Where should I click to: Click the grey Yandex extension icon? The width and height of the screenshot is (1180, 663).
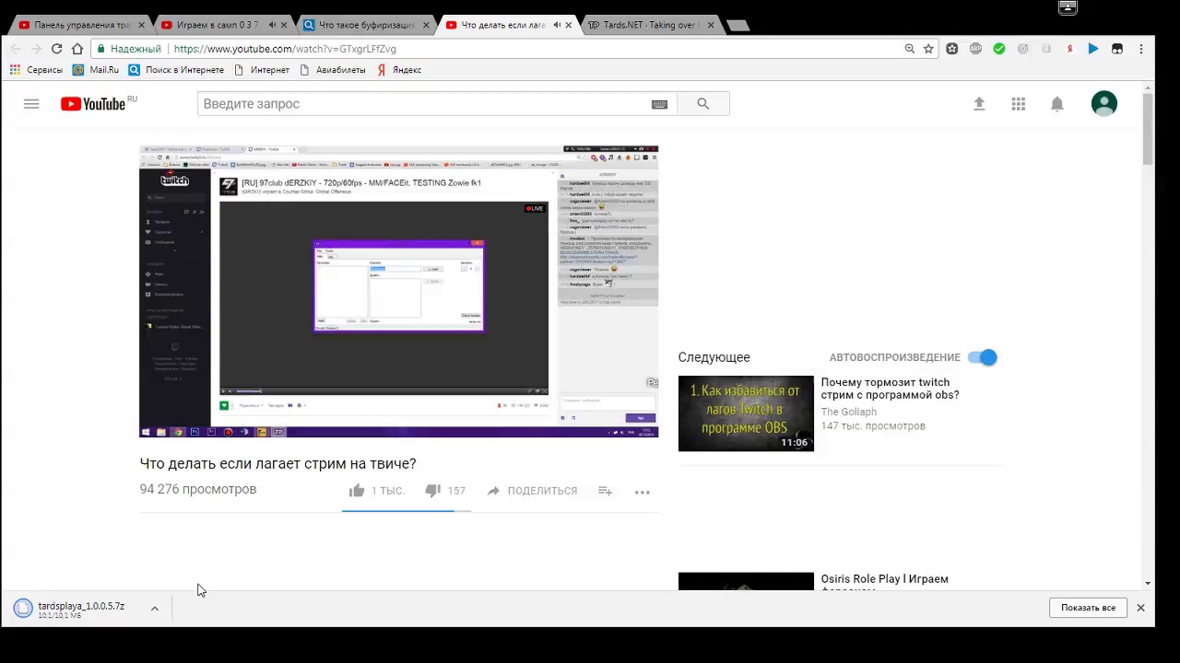pos(1046,49)
